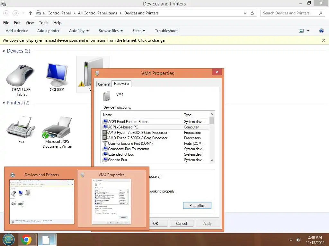This screenshot has width=329, height=246.
Task: Open the help question mark icon
Action: tap(321, 31)
